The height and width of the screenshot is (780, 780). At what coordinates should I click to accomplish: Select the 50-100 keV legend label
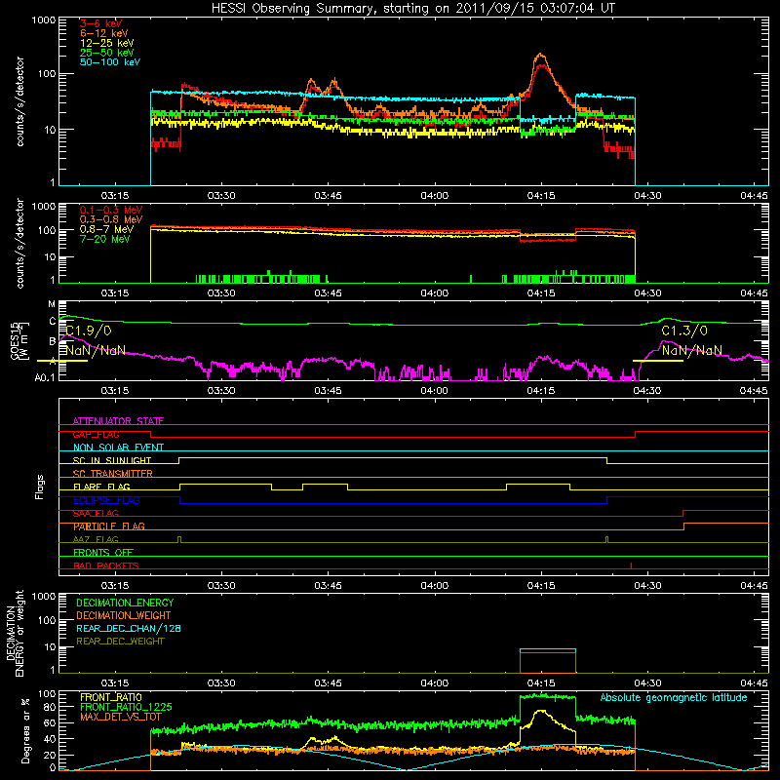(x=110, y=62)
